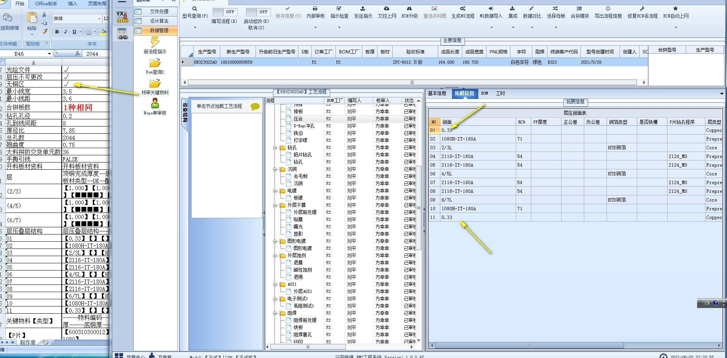
Task: Click the 选择母板 shuffle icon
Action: pos(555,9)
